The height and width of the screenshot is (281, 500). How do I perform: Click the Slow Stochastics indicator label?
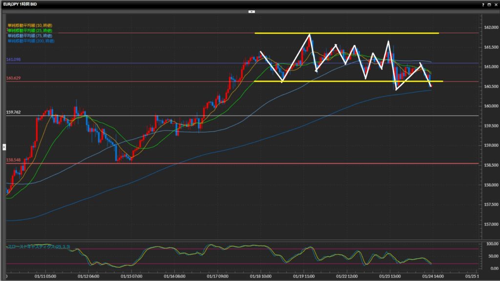pos(39,247)
